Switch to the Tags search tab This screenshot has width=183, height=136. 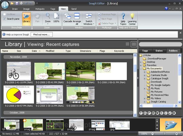(145, 51)
